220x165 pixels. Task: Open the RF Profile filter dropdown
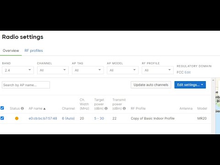click(158, 70)
